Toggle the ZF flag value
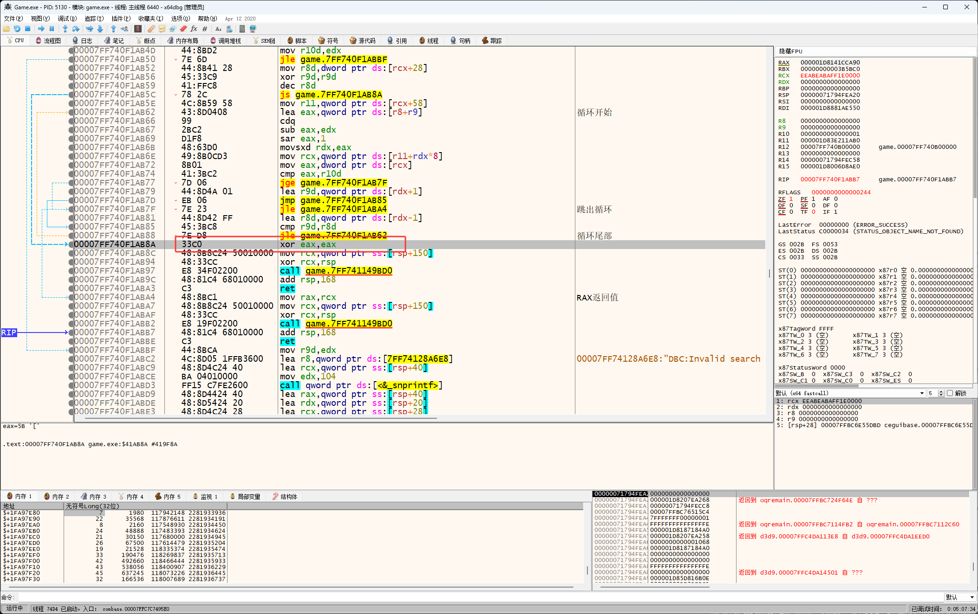The height and width of the screenshot is (614, 978). tap(791, 199)
